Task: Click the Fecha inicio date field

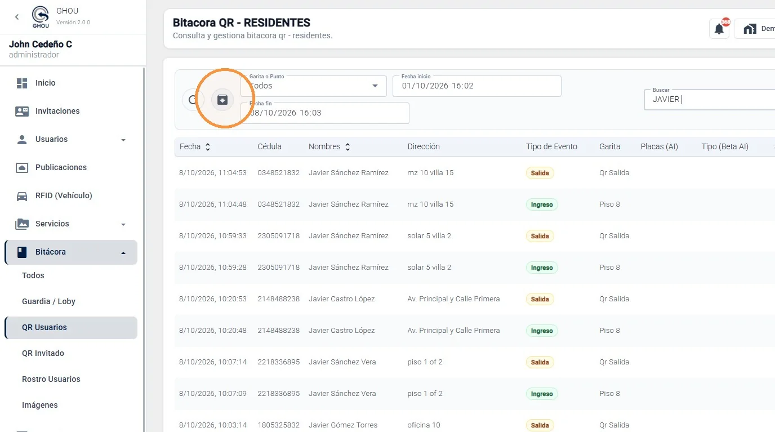Action: tap(477, 86)
